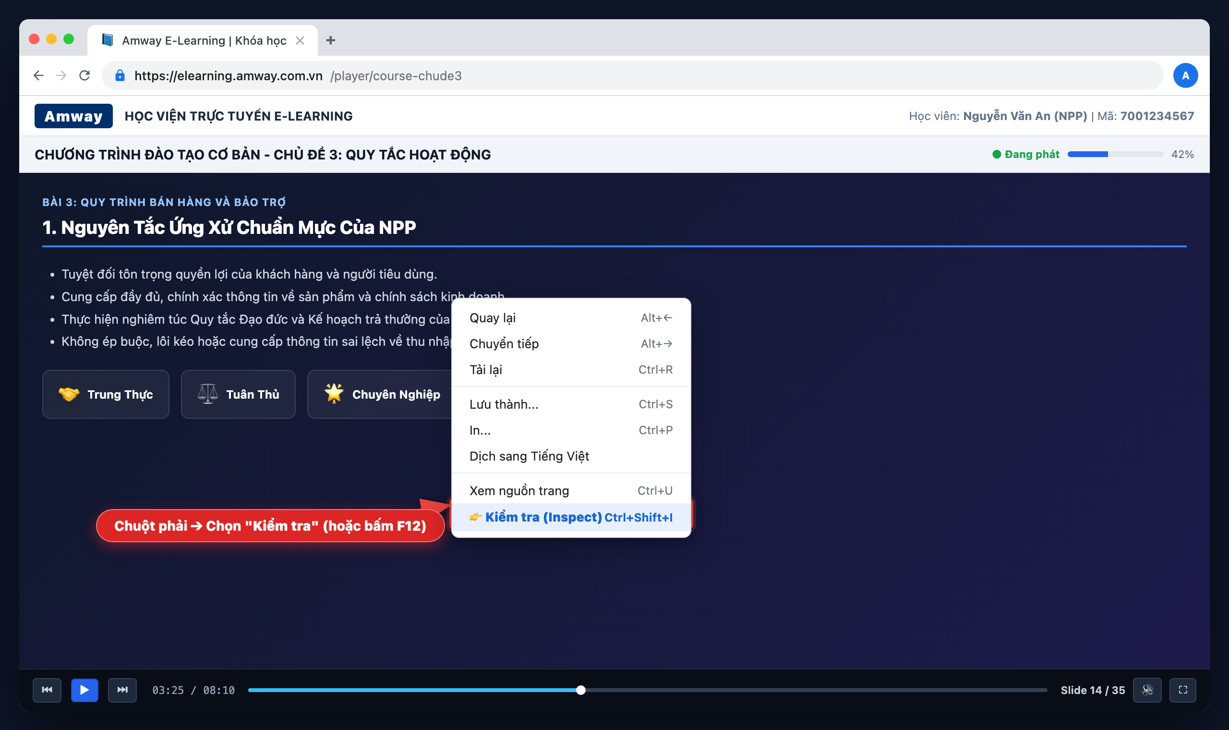Click the browser forward arrow
Screen dimensions: 1229x730
[x=61, y=75]
